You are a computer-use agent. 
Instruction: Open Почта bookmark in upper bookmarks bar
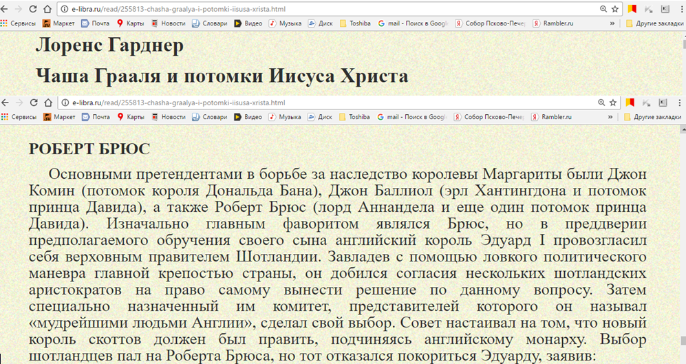coord(96,23)
